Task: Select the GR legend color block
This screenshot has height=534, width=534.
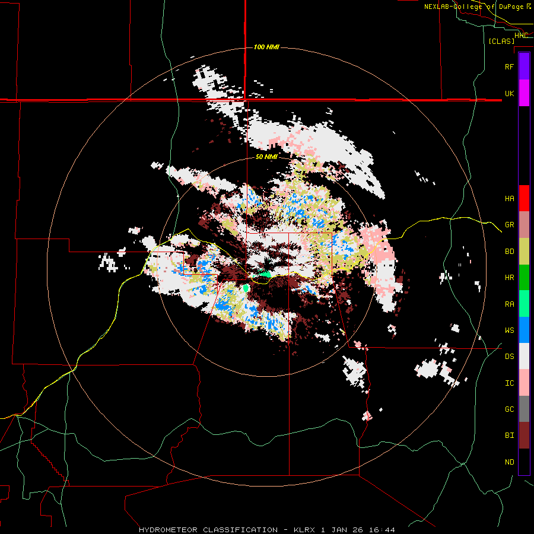Action: [524, 225]
